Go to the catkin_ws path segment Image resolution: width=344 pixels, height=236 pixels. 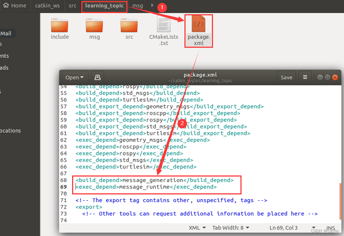coord(47,5)
